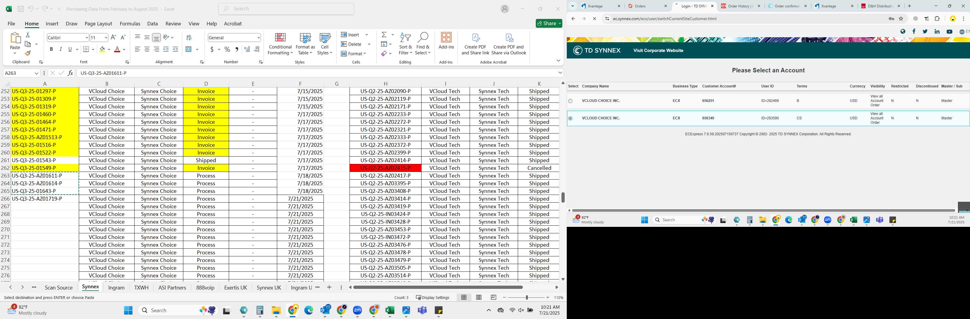970x319 pixels.
Task: Click the Increase Font Size icon
Action: coord(113,37)
